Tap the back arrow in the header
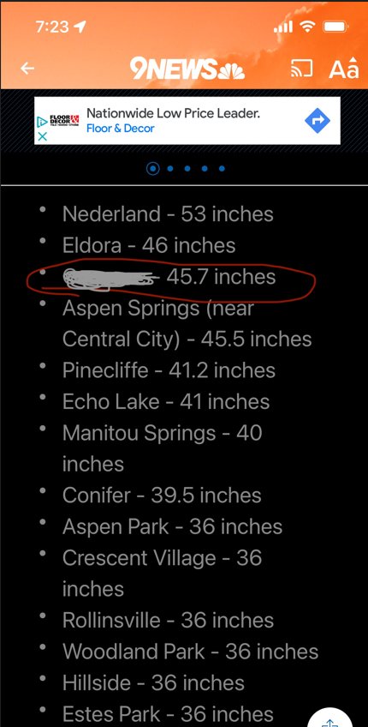The height and width of the screenshot is (727, 368). (x=27, y=69)
